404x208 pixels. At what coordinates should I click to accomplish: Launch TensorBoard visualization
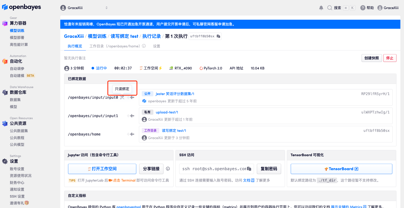point(341,169)
